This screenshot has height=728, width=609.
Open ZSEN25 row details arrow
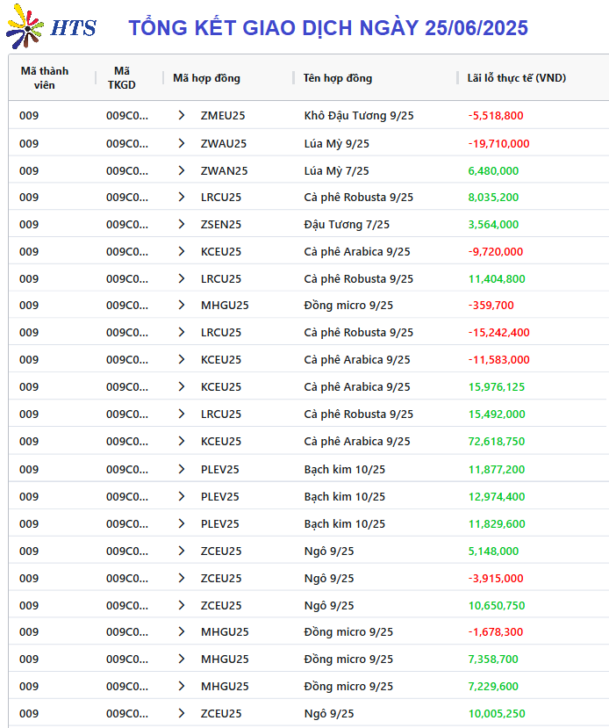coord(182,224)
